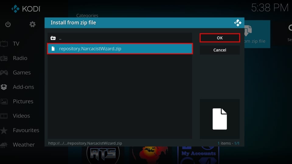Open the Add-ons menu item

point(23,87)
